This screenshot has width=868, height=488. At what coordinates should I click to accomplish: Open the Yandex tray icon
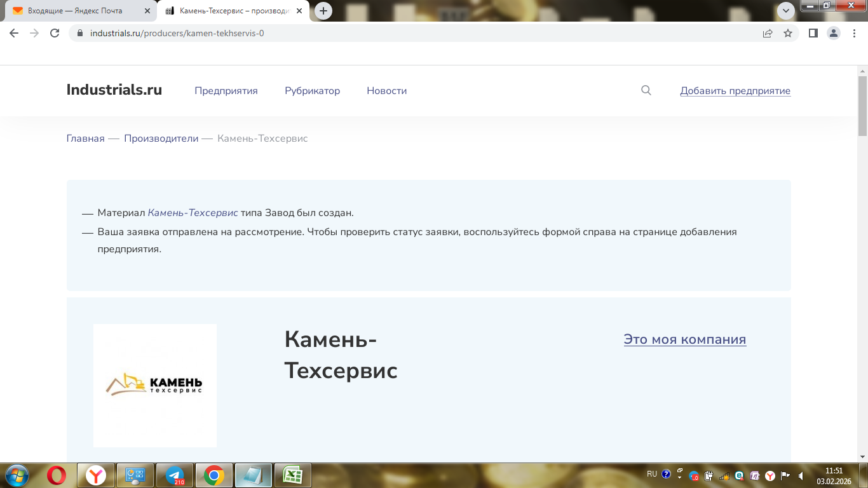[x=770, y=475]
